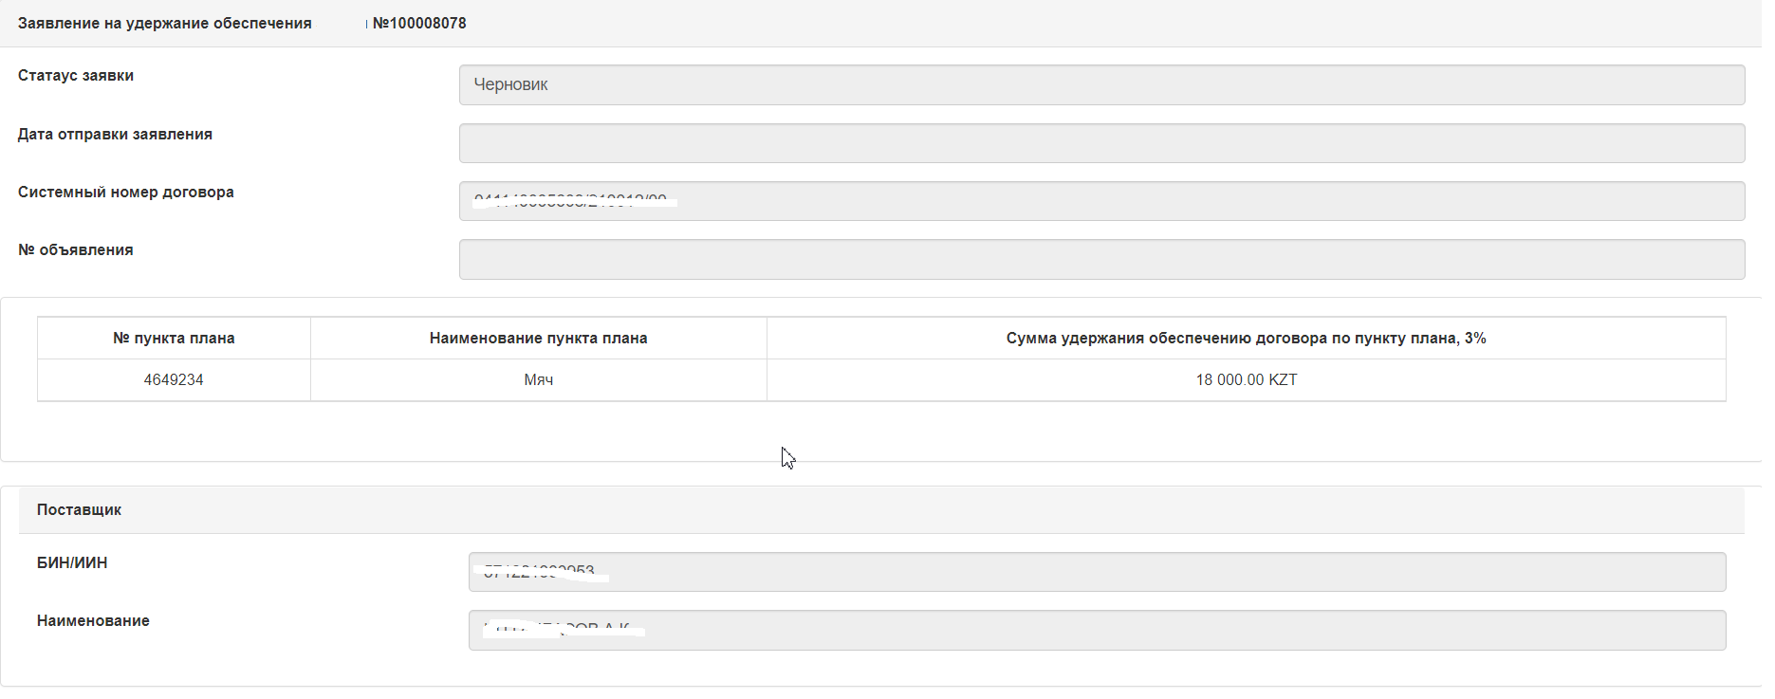Click the 'Системный номер договора' label

[125, 193]
